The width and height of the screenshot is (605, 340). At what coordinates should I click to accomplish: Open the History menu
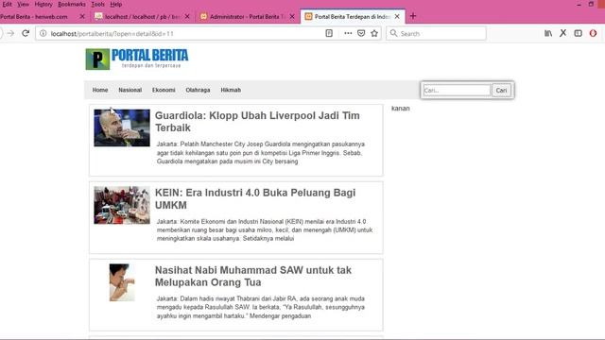pos(43,4)
